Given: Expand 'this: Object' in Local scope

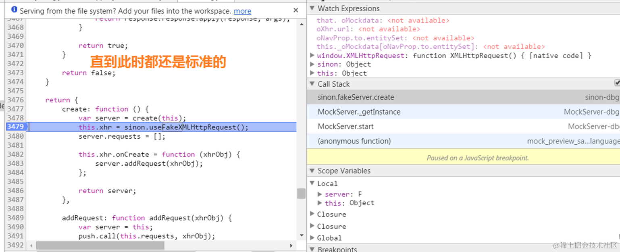Looking at the screenshot, I should tap(320, 203).
